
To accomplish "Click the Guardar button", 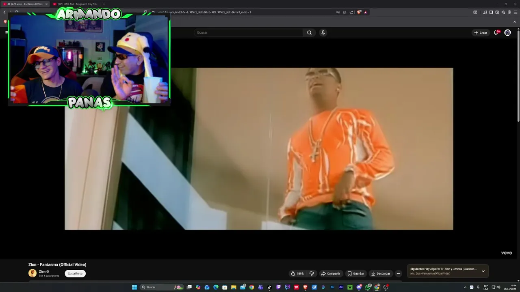I will point(355,273).
